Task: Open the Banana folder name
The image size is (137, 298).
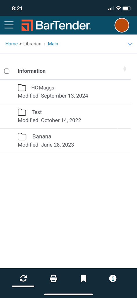Action: click(42, 136)
